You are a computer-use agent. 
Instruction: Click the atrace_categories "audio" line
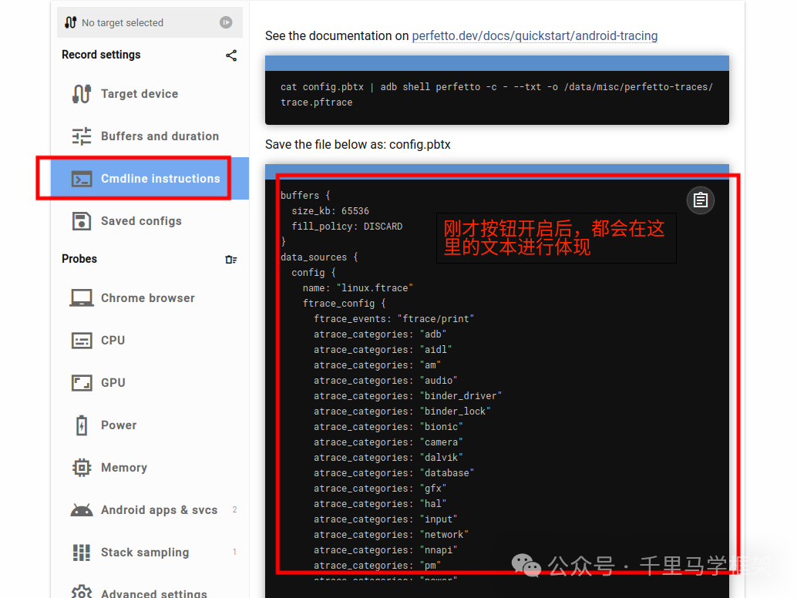pyautogui.click(x=385, y=381)
